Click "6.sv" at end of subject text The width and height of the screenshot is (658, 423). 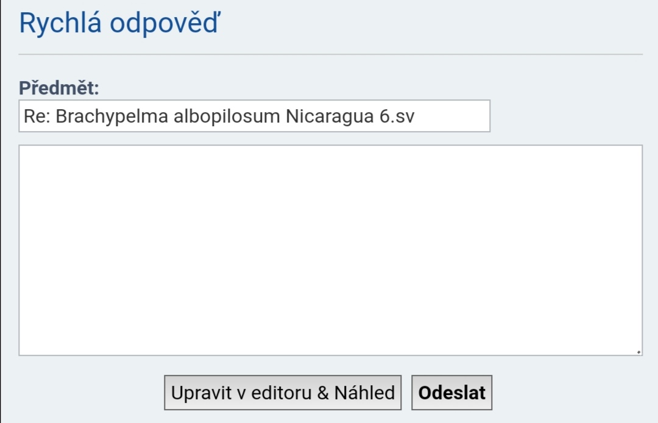pos(397,116)
